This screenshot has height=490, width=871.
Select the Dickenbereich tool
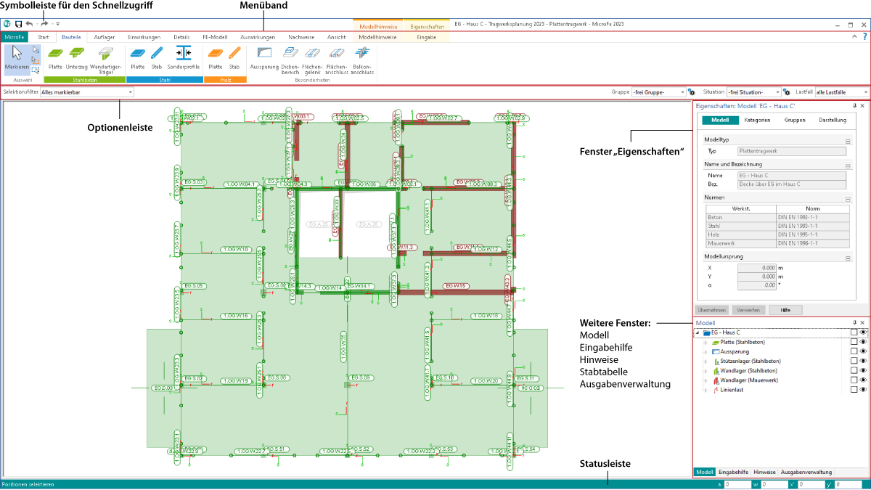pyautogui.click(x=290, y=57)
